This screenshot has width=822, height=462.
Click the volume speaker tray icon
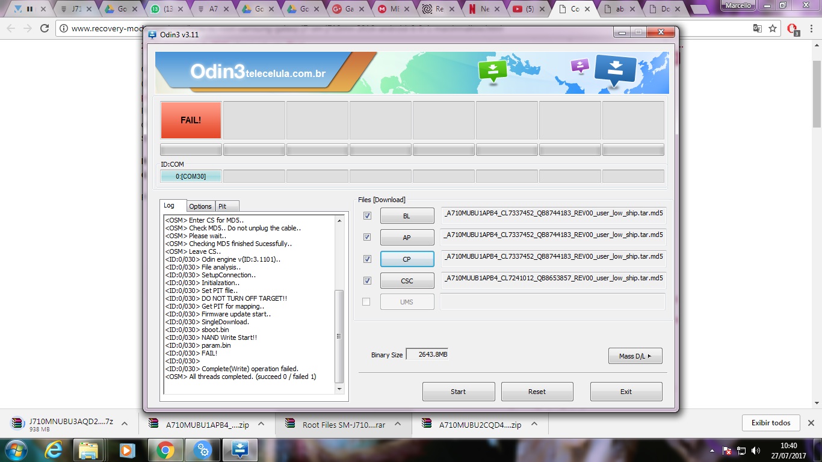756,451
